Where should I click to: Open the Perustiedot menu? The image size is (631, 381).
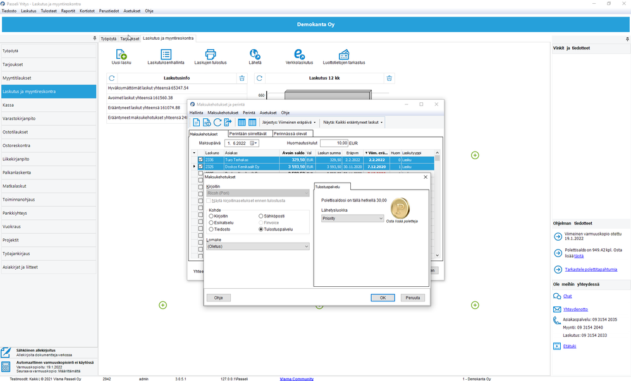[109, 11]
